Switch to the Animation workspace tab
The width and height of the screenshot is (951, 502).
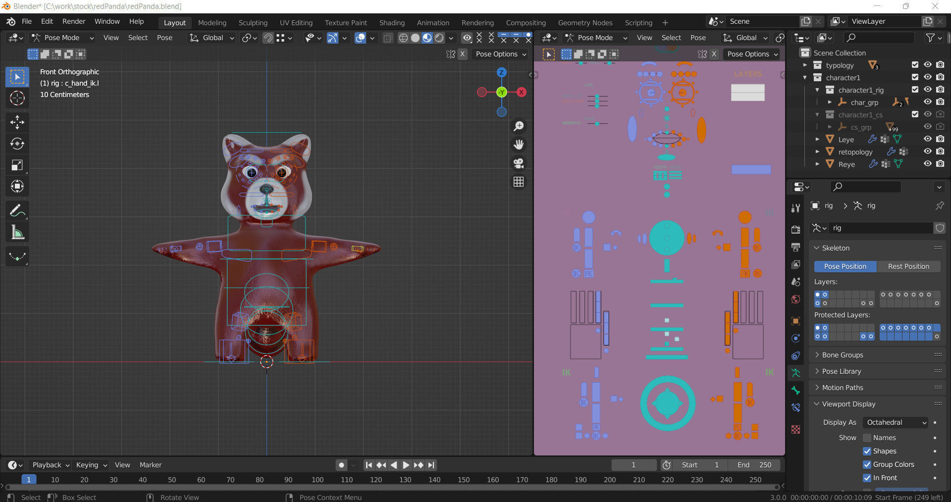click(433, 23)
